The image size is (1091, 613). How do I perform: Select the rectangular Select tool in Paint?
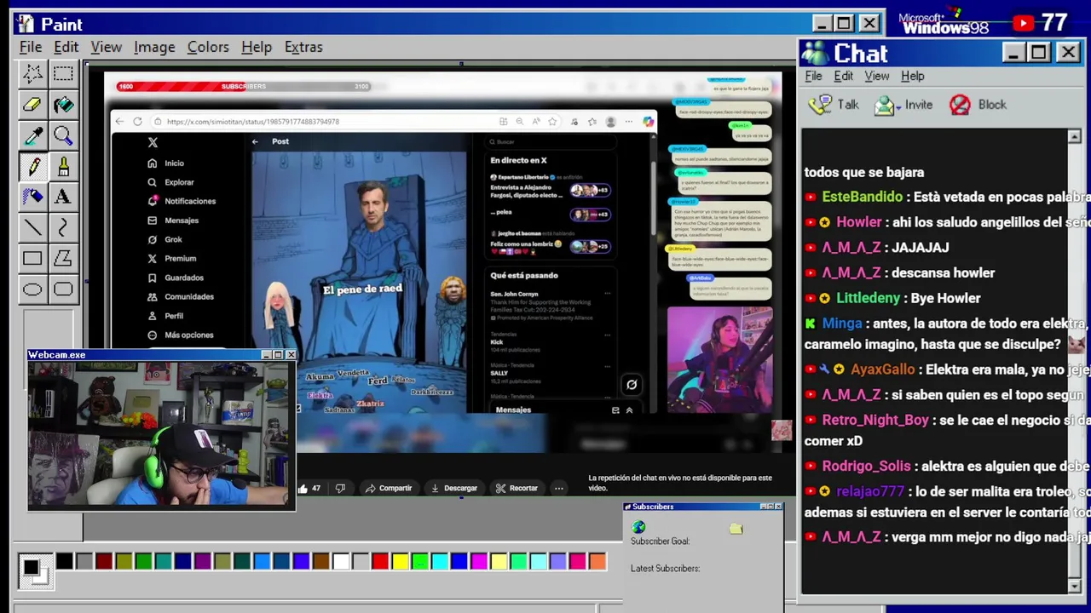pos(63,73)
